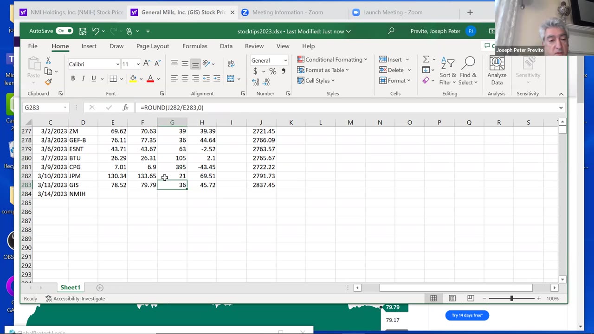Click the Borders grid icon
The height and width of the screenshot is (334, 594).
[113, 78]
